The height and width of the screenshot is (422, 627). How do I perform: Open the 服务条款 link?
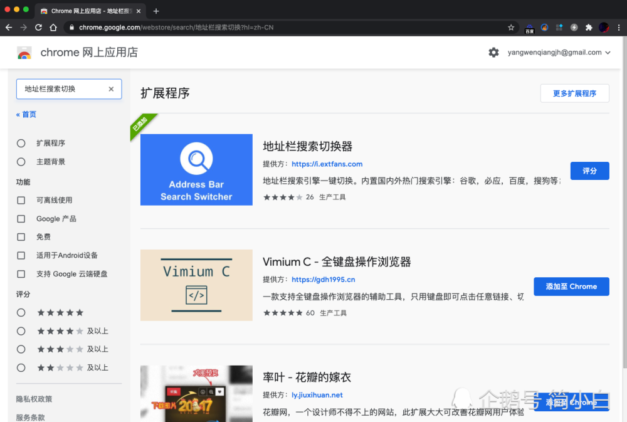point(30,418)
